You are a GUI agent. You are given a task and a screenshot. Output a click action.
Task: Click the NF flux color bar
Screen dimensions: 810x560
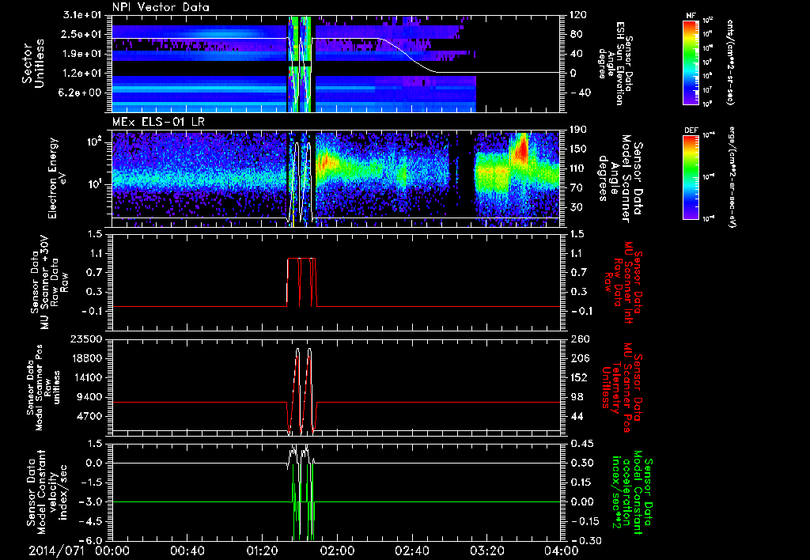point(691,62)
